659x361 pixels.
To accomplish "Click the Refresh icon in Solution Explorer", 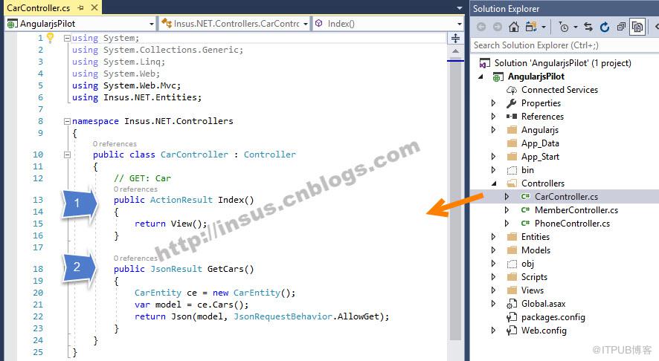I will tap(605, 27).
